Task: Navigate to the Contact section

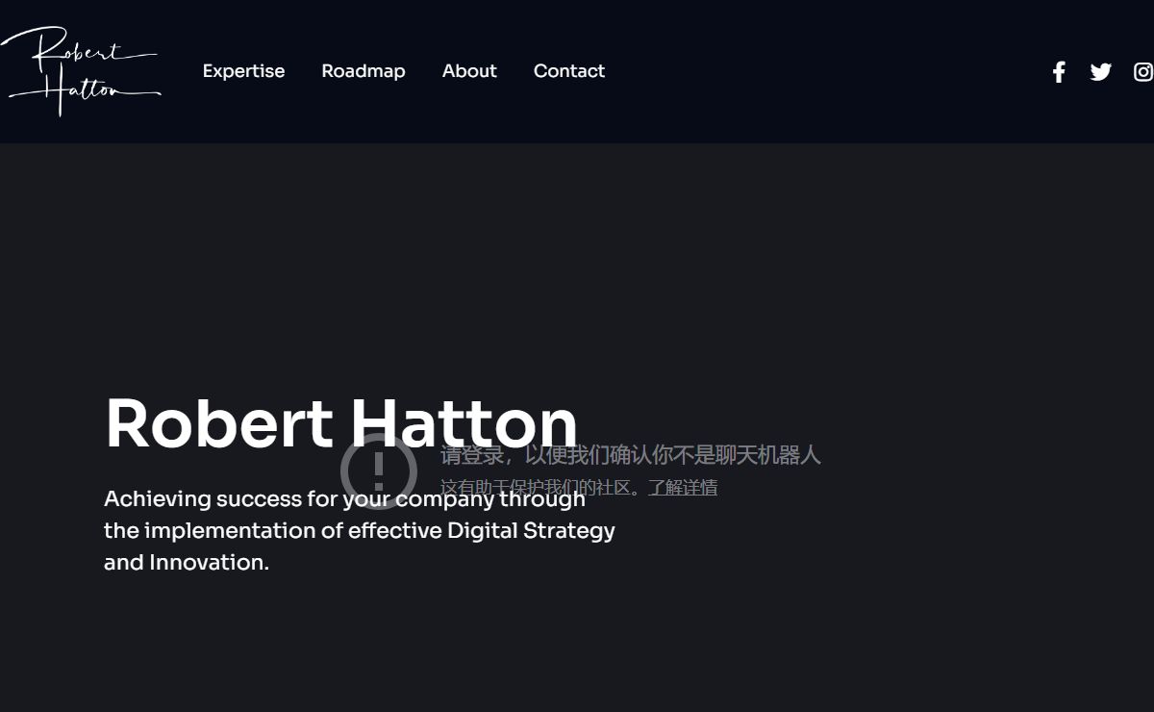Action: pyautogui.click(x=569, y=71)
